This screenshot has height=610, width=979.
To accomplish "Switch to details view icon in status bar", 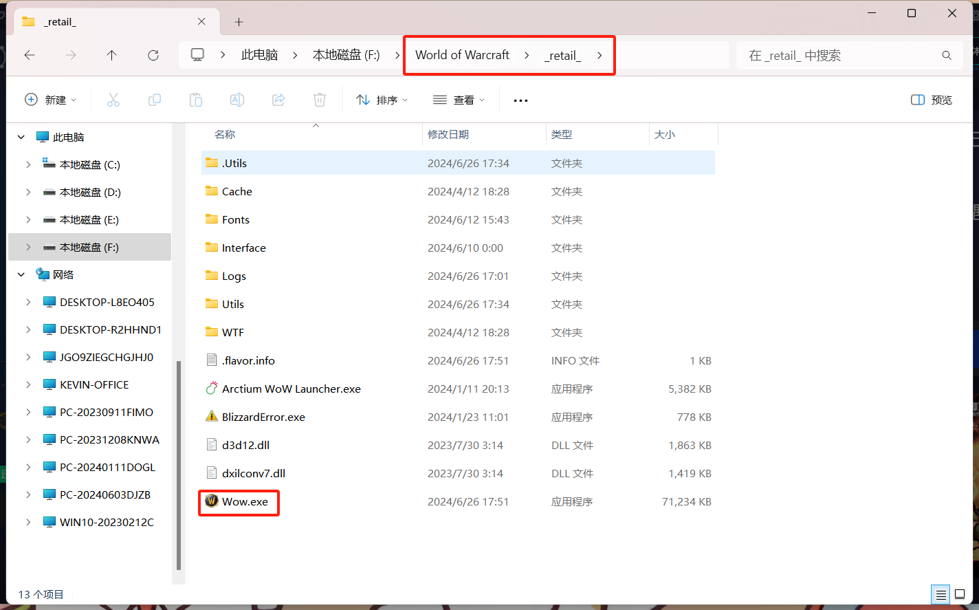I will point(940,594).
